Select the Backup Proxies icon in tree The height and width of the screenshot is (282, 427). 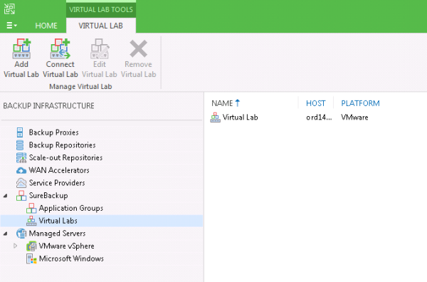click(x=20, y=132)
